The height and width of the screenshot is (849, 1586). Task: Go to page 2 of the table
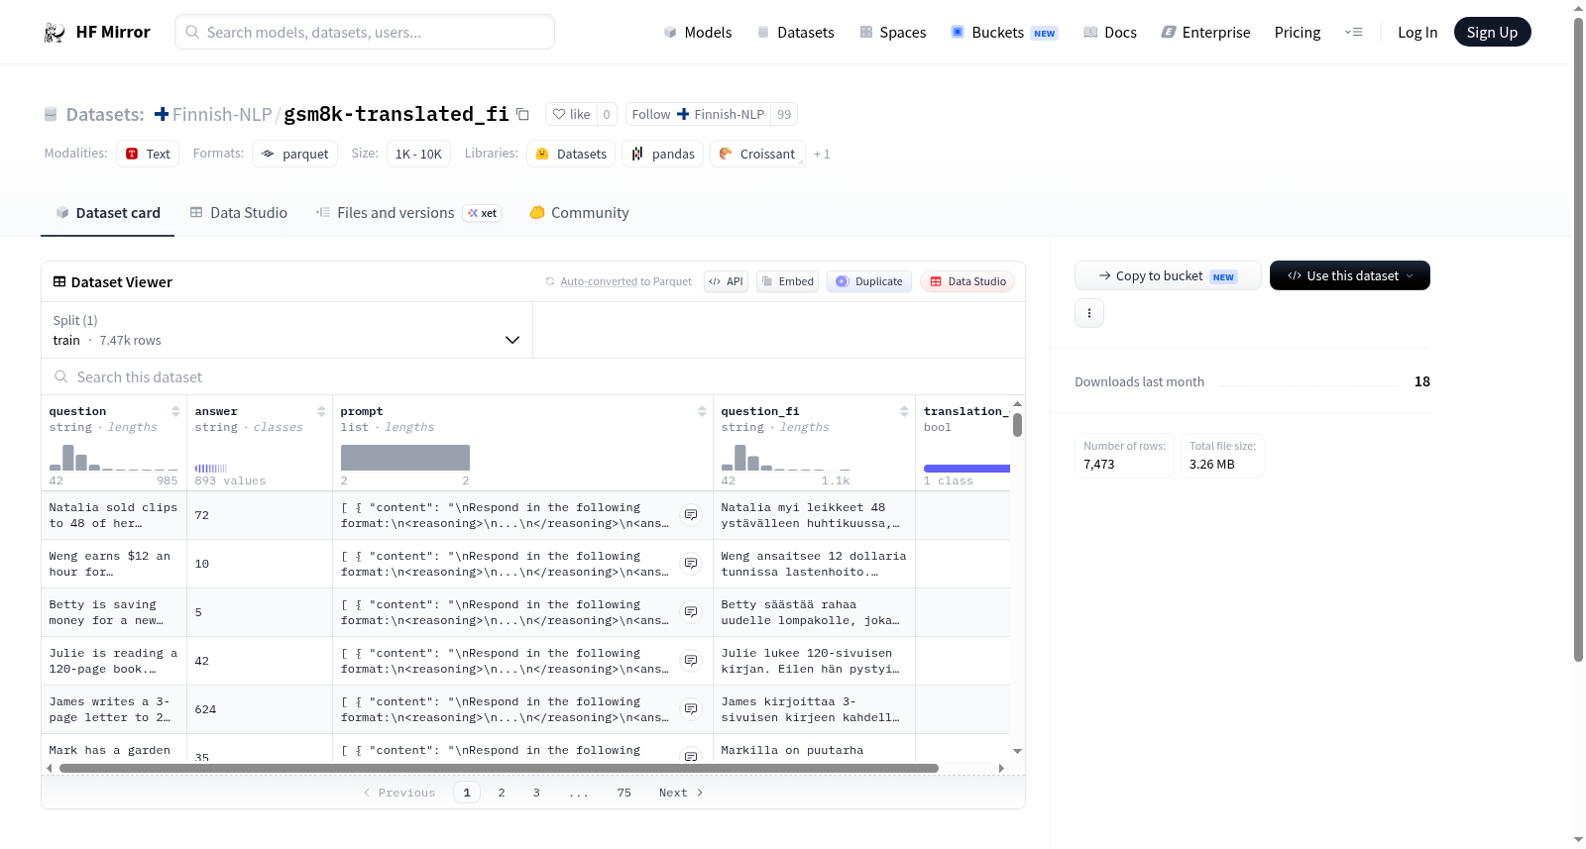click(x=502, y=793)
